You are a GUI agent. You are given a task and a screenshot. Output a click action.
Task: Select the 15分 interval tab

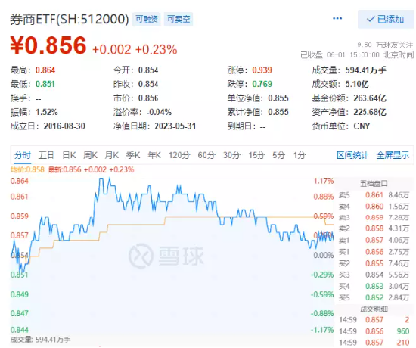click(x=256, y=155)
